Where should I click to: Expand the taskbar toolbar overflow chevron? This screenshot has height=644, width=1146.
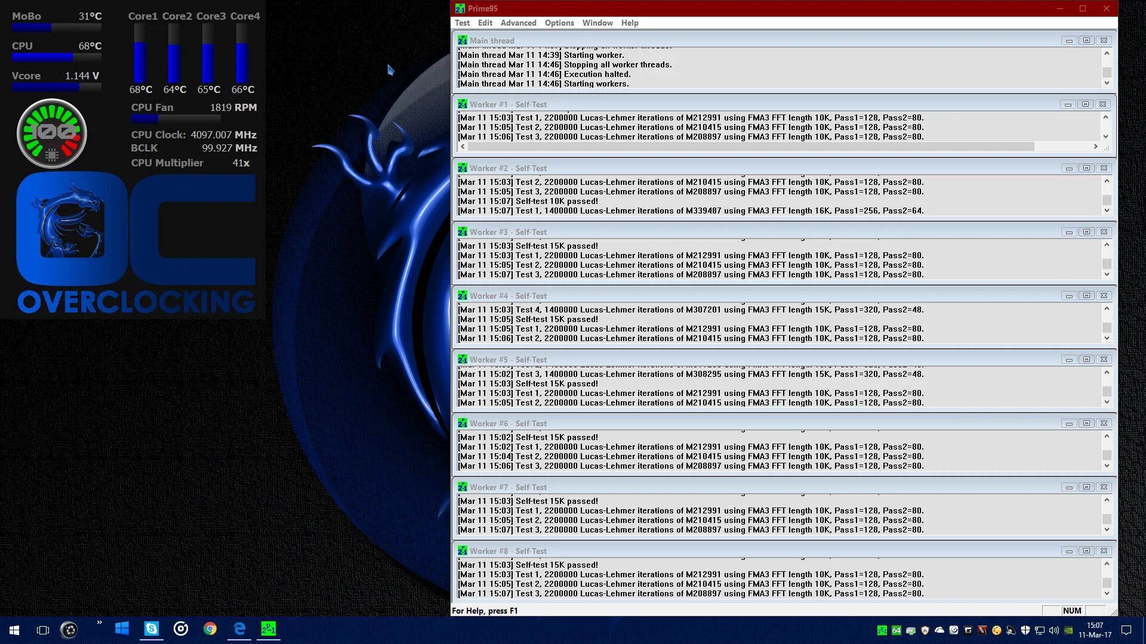[x=99, y=623]
